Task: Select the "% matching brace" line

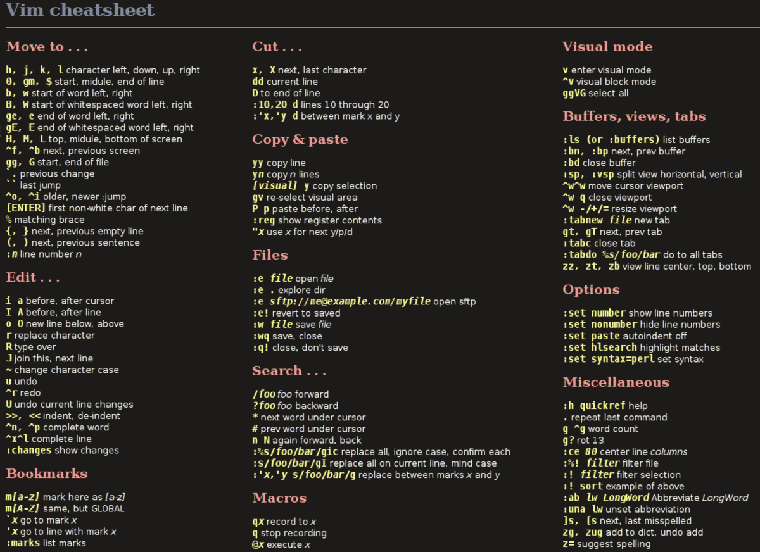Action: coord(45,220)
